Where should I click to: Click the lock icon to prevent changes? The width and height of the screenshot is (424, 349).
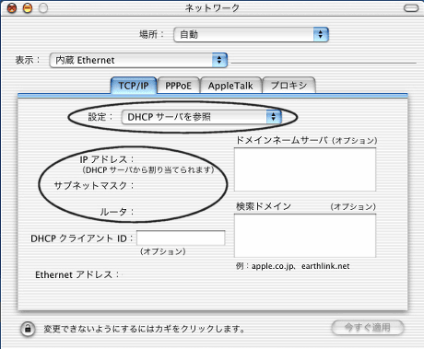click(28, 329)
